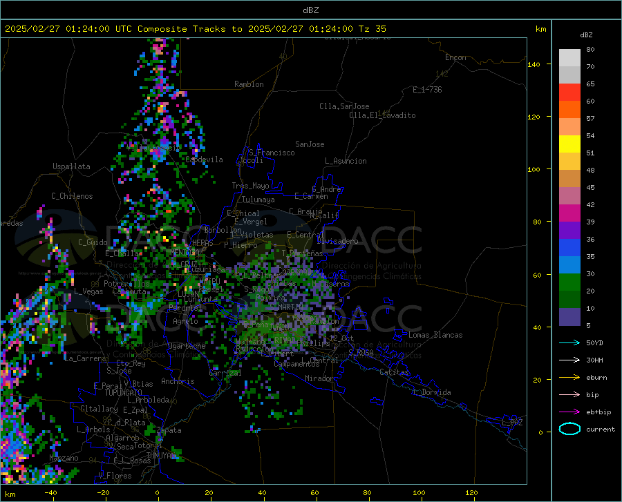Click the Lomas_Blancas map label
The width and height of the screenshot is (622, 502).
pyautogui.click(x=435, y=335)
